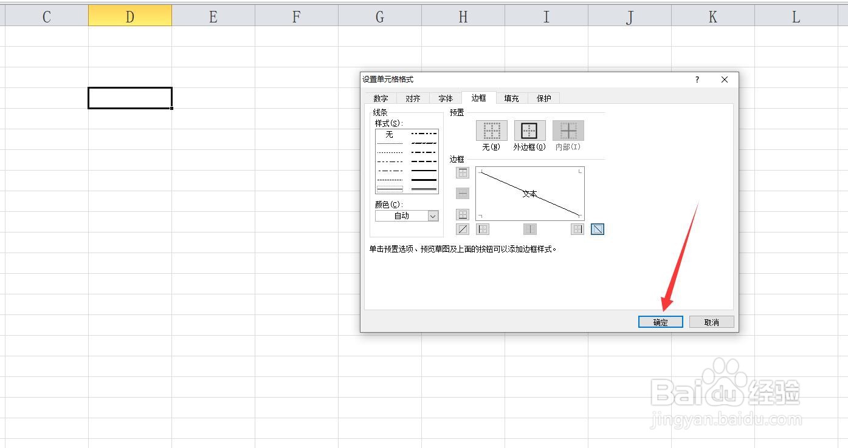Screen dimensions: 848x448
Task: Apply the 外边框(O) outline preset
Action: (529, 131)
